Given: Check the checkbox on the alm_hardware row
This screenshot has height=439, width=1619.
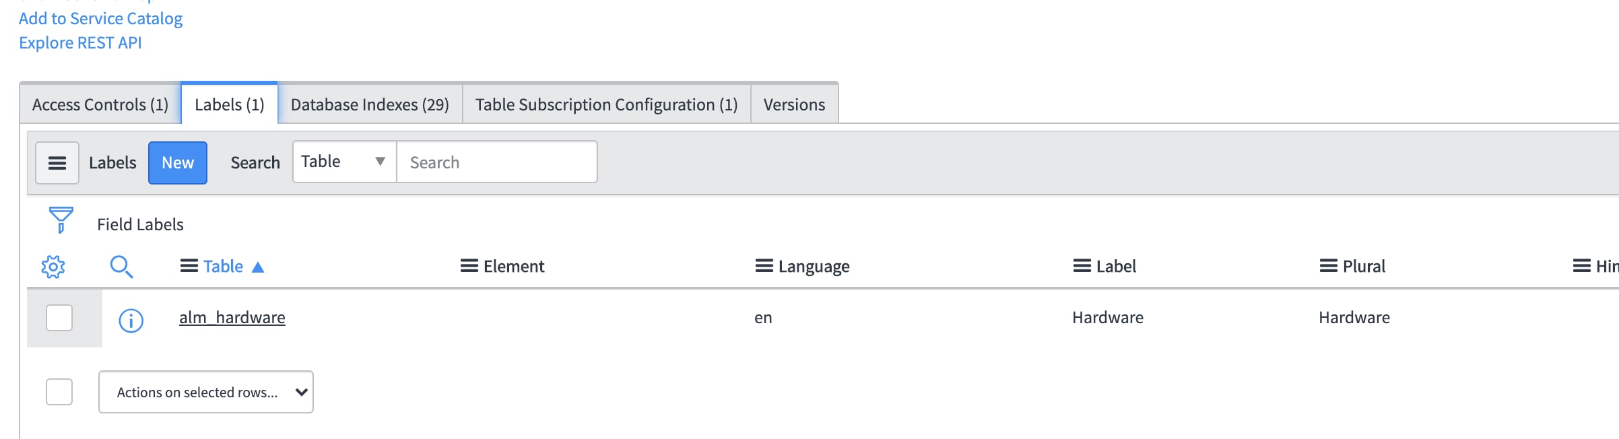Looking at the screenshot, I should 59,318.
